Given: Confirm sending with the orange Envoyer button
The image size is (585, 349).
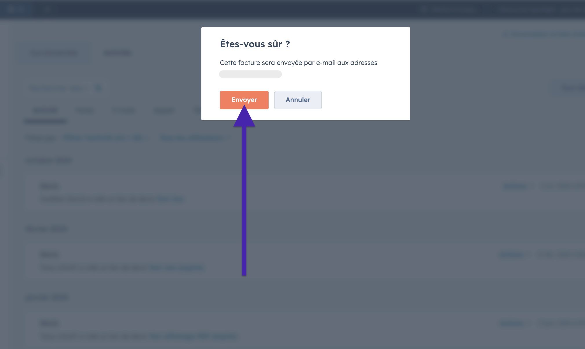Looking at the screenshot, I should (x=244, y=100).
